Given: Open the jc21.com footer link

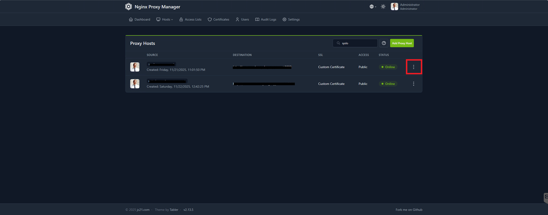Looking at the screenshot, I should [143, 210].
